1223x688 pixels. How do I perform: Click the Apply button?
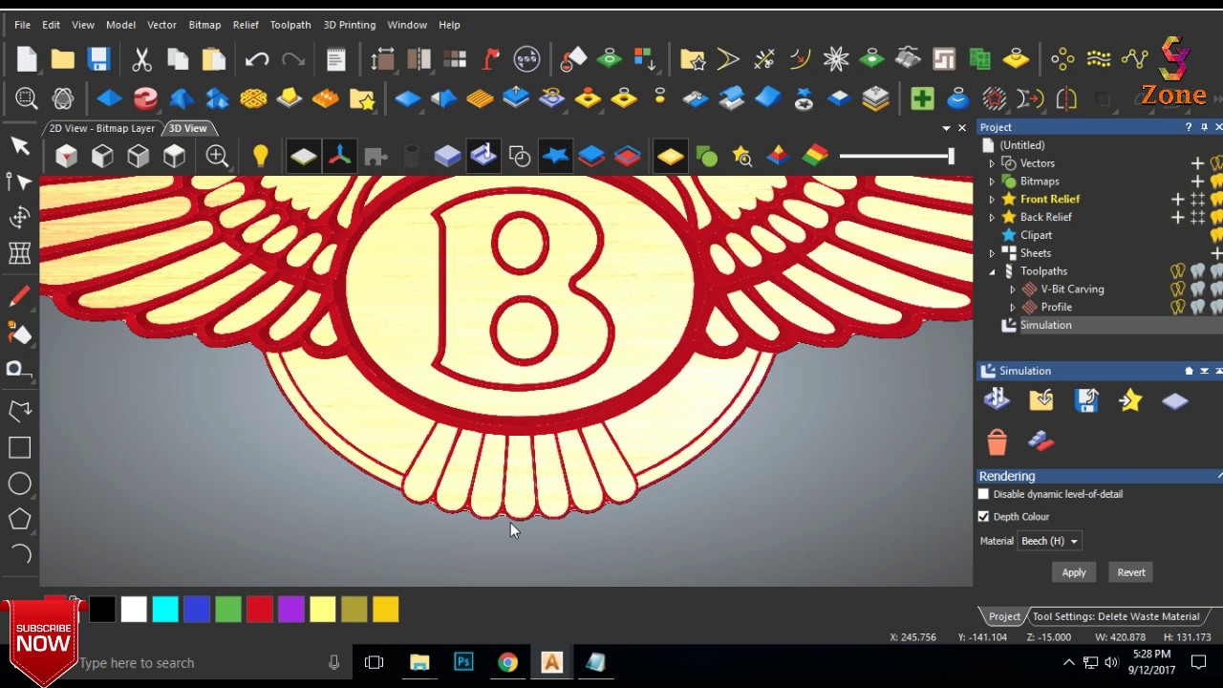pos(1074,572)
